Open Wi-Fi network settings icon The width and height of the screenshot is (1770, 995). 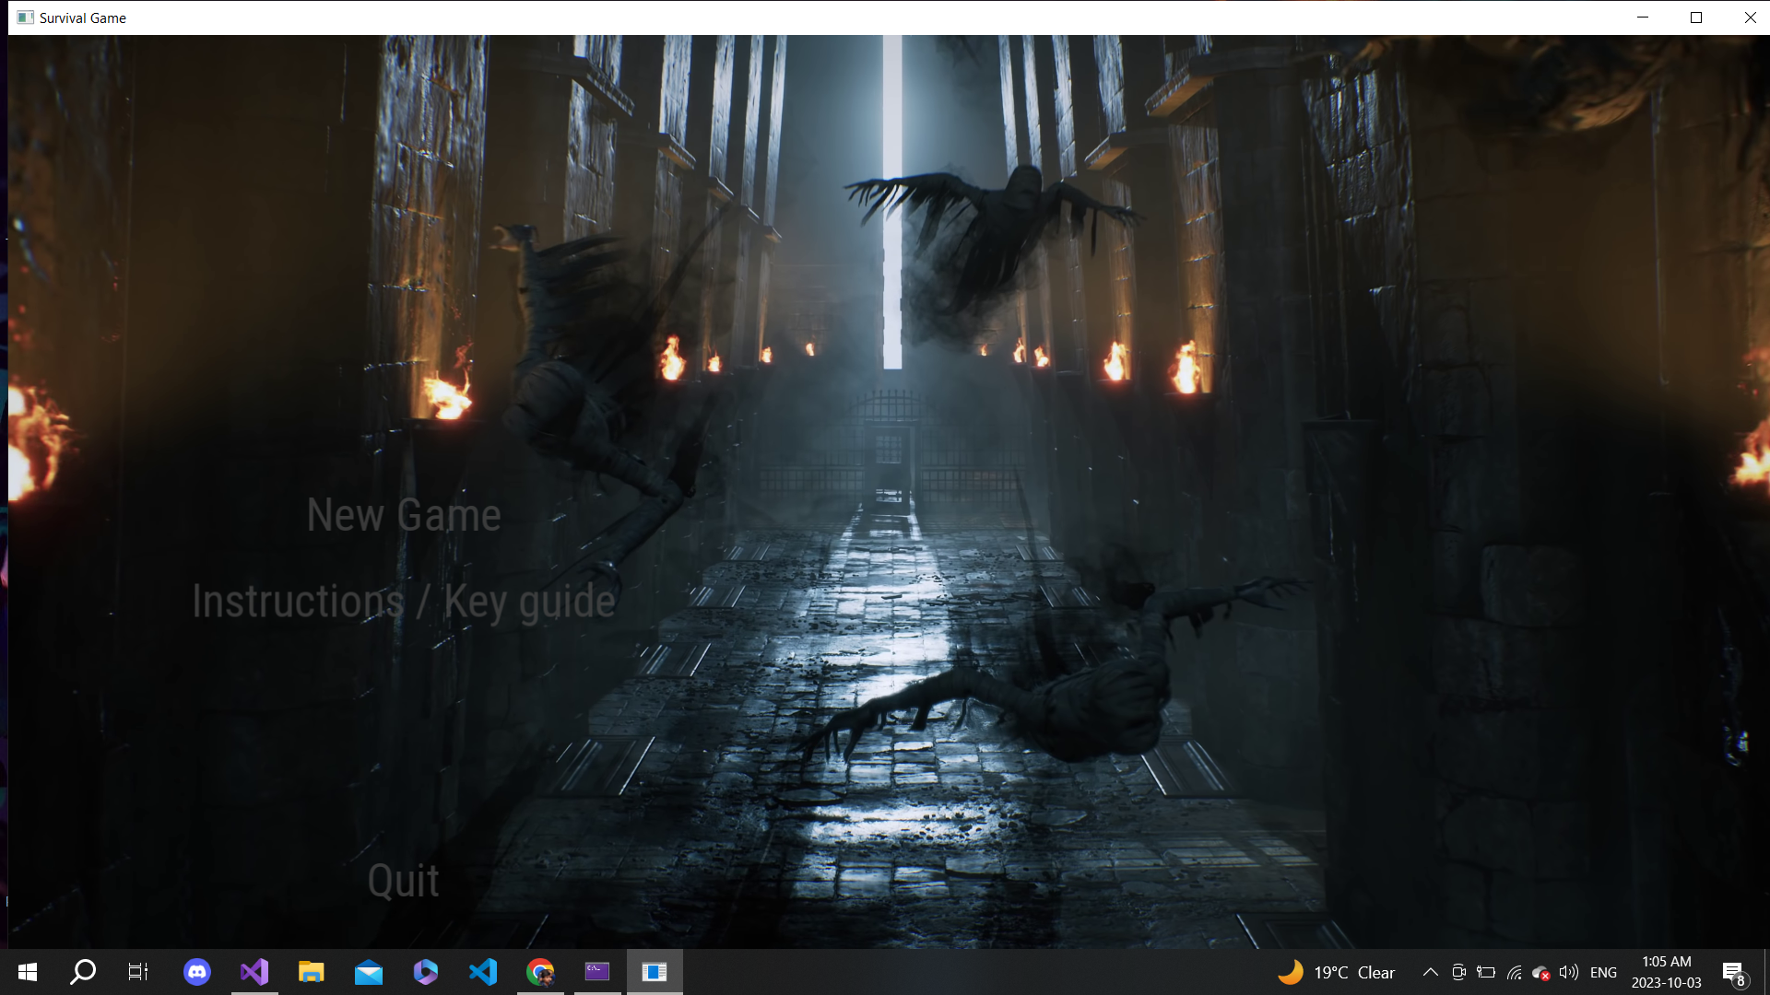[x=1514, y=972]
